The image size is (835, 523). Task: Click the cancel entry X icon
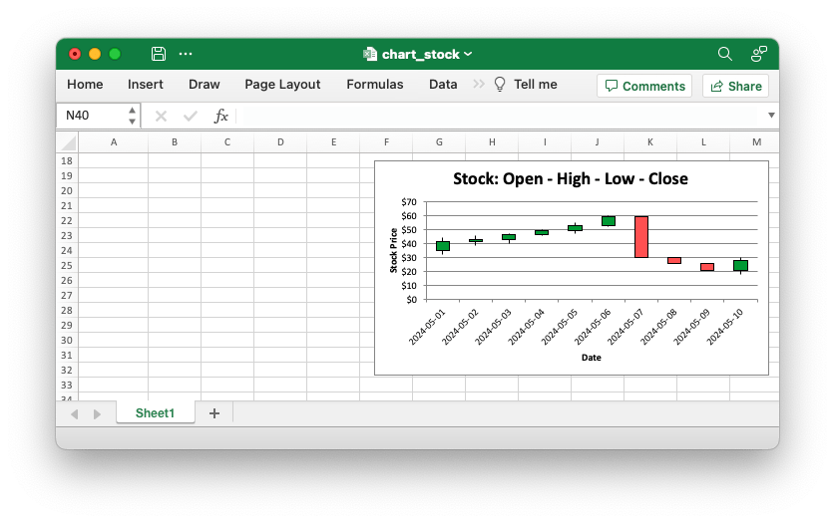click(x=161, y=116)
